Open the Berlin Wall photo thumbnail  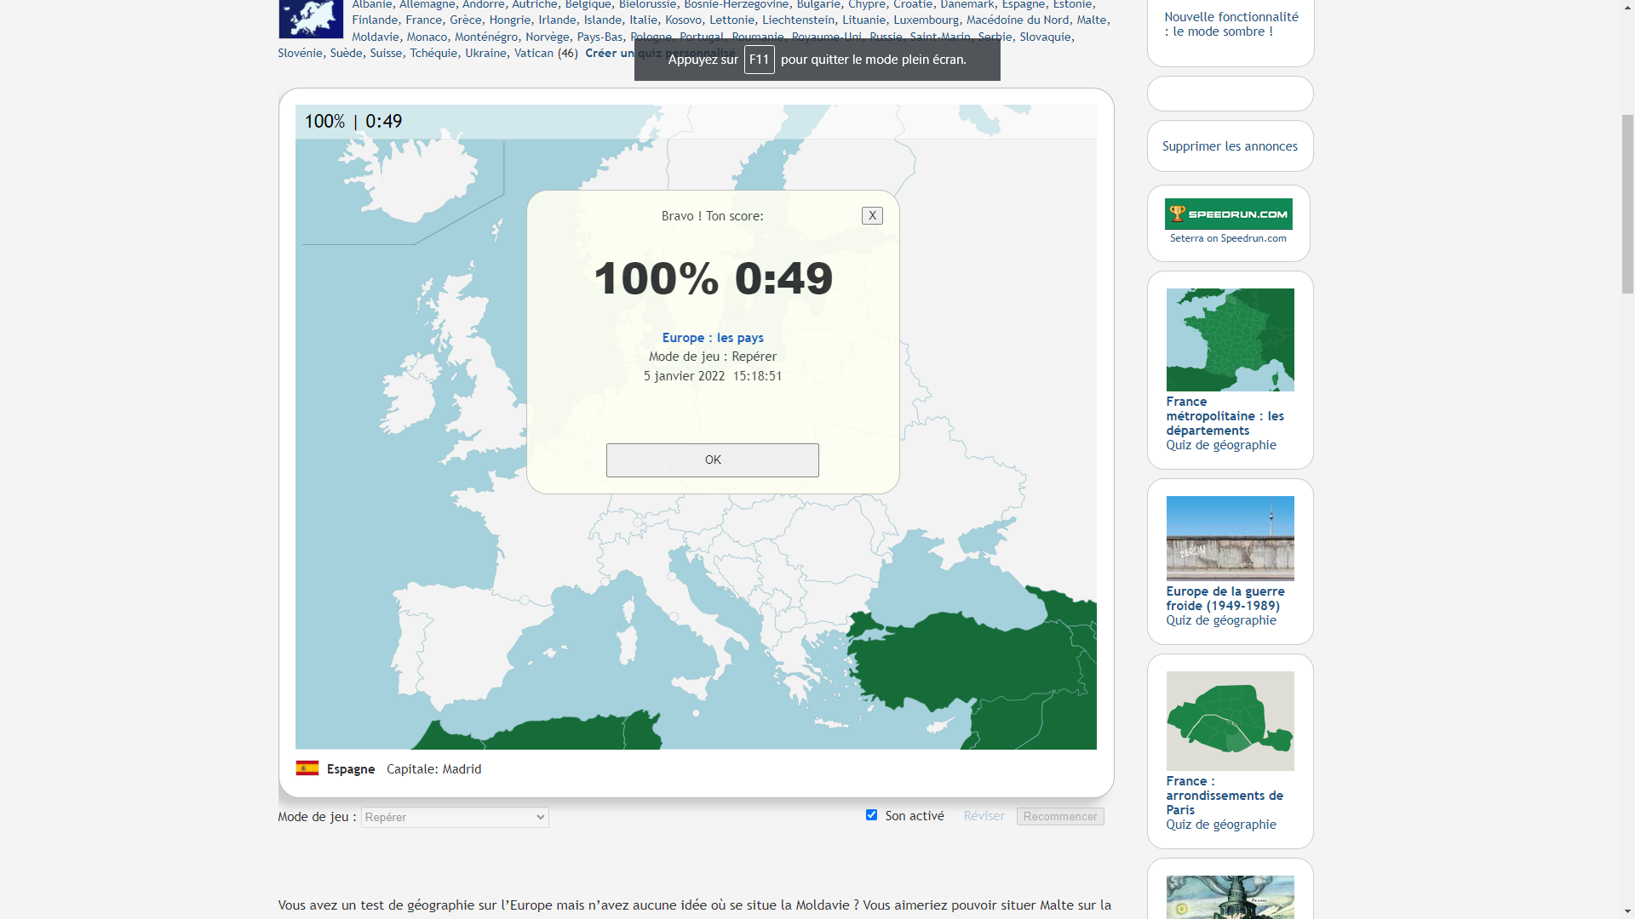pos(1230,538)
